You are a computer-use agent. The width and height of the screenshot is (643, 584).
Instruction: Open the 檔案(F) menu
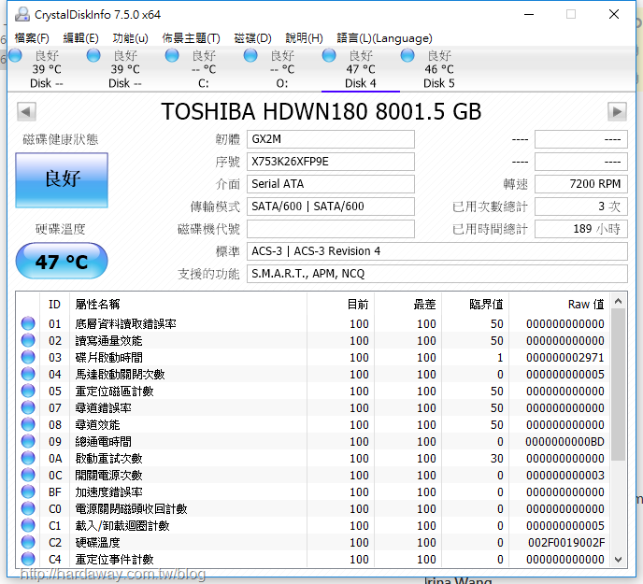click(32, 38)
